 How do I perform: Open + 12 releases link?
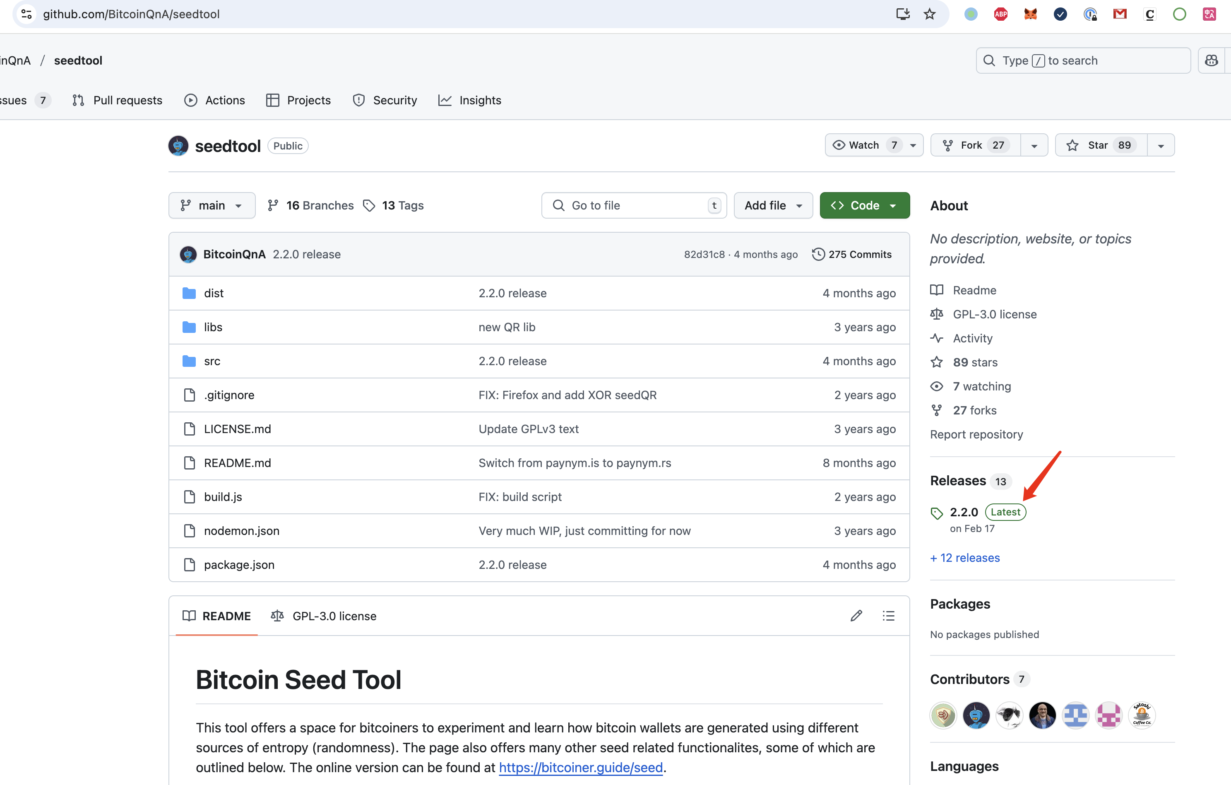[x=965, y=558]
